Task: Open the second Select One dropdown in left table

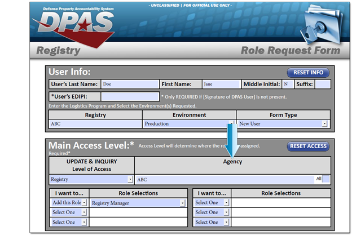Action: click(69, 212)
